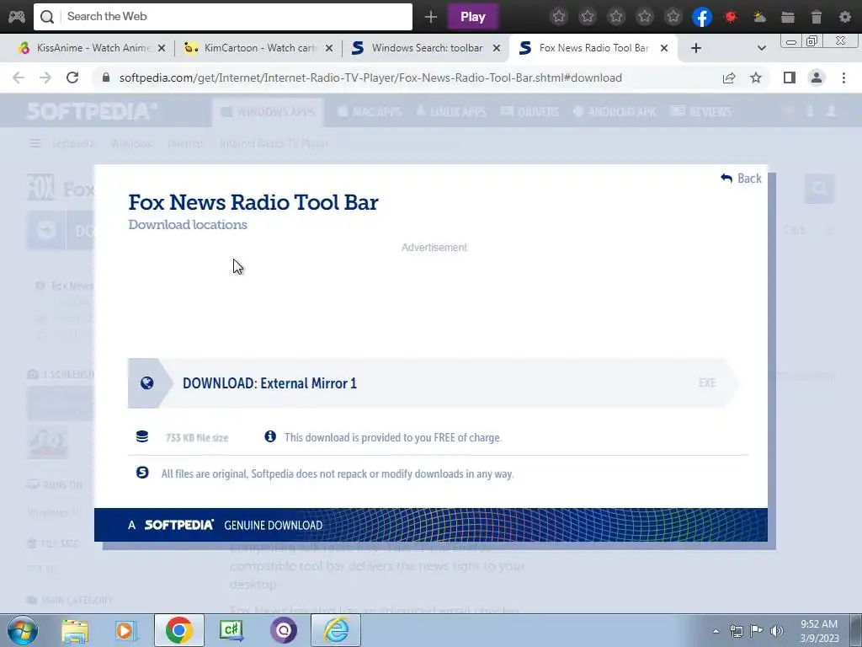This screenshot has width=862, height=647.
Task: Expand the tab search dropdown arrow
Action: (x=761, y=48)
